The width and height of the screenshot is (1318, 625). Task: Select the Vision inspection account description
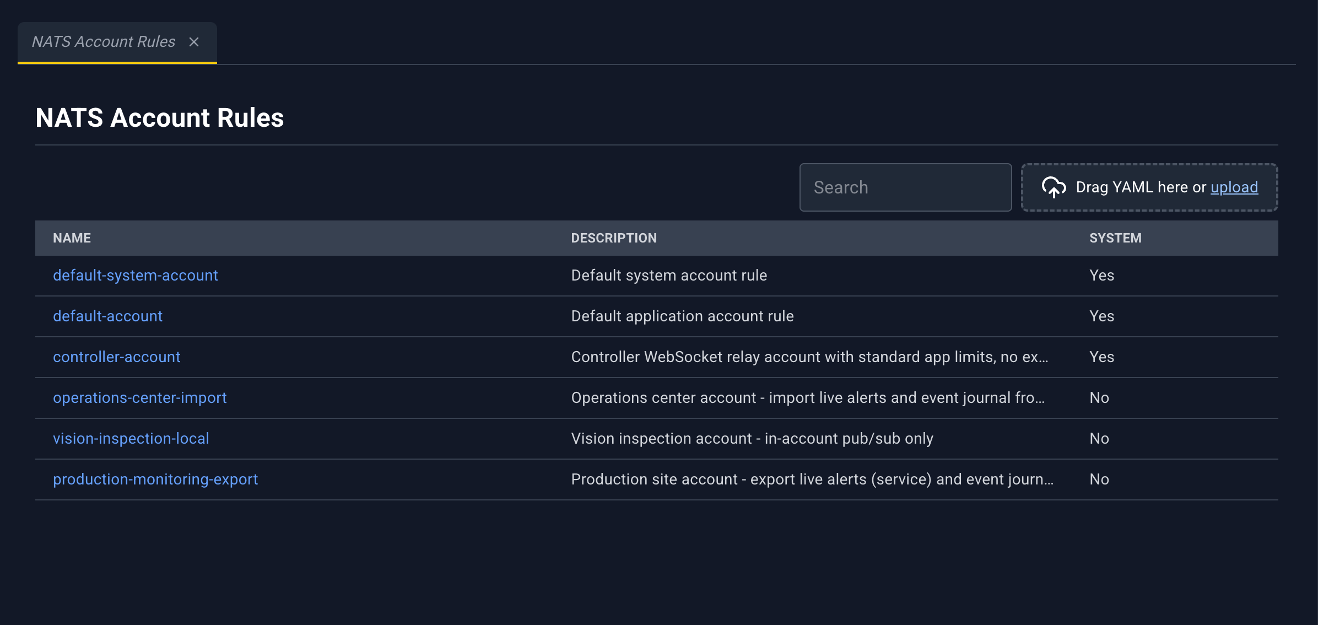click(x=752, y=439)
